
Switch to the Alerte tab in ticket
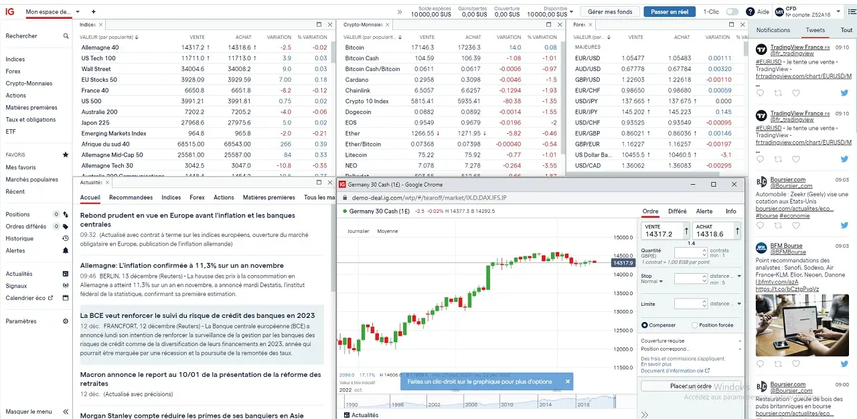pyautogui.click(x=704, y=212)
